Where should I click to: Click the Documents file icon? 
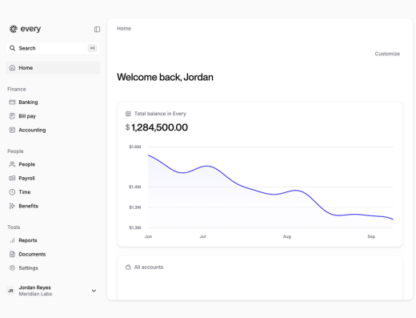12,254
